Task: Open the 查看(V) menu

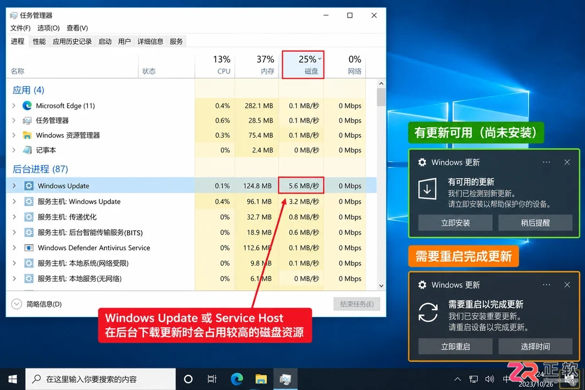Action: click(77, 28)
